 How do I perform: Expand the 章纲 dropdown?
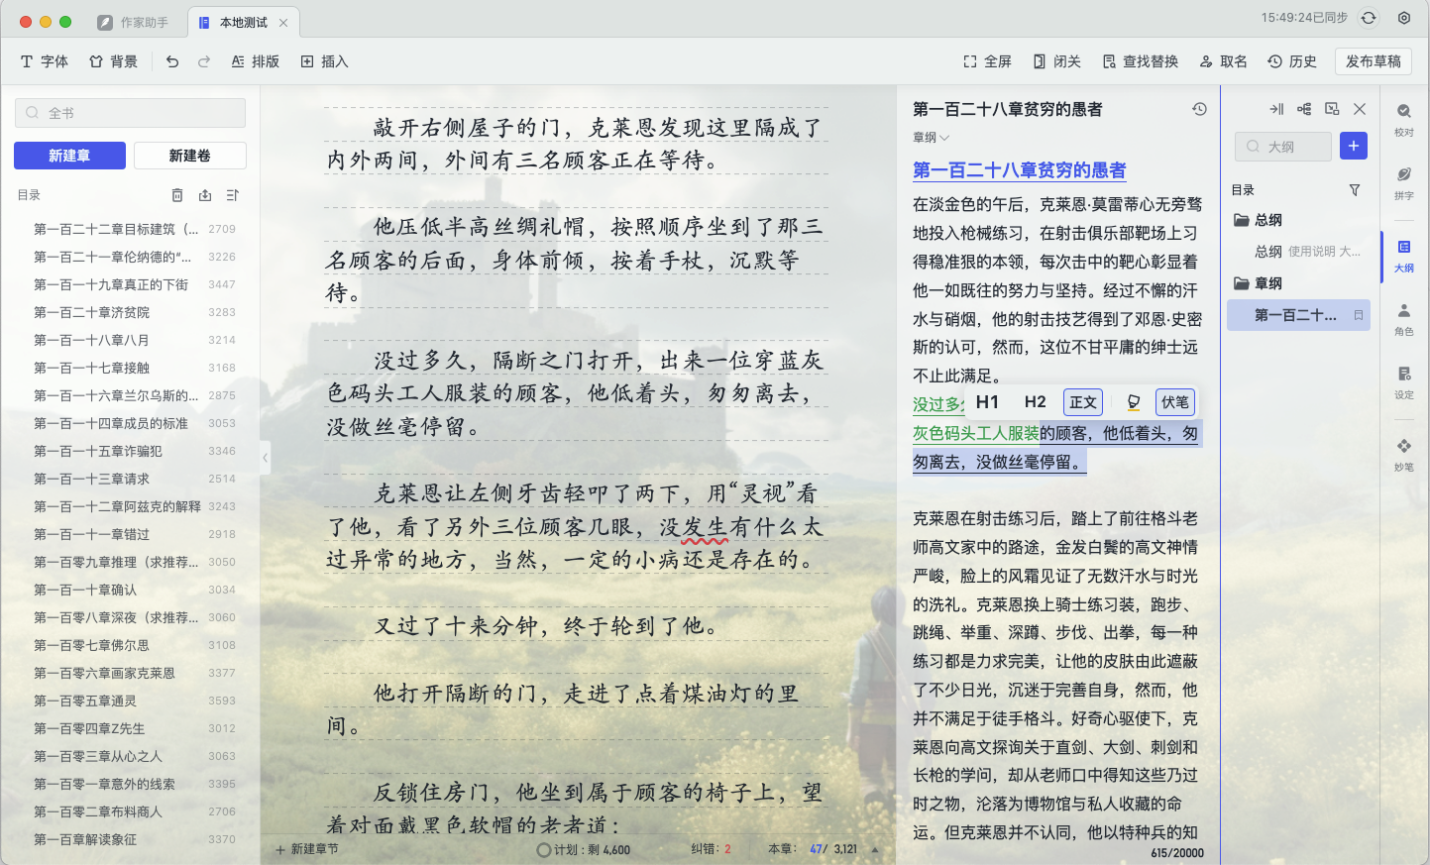click(x=932, y=138)
